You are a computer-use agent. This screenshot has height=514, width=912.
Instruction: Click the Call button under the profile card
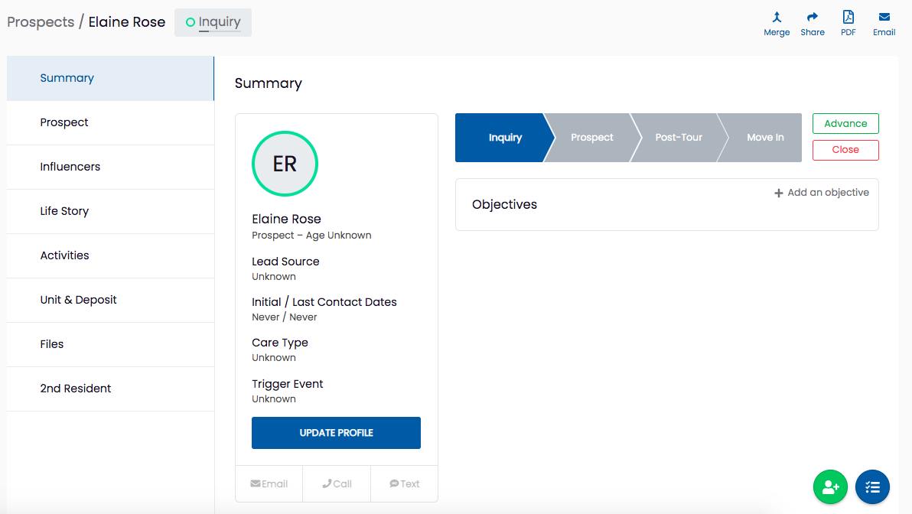[337, 483]
